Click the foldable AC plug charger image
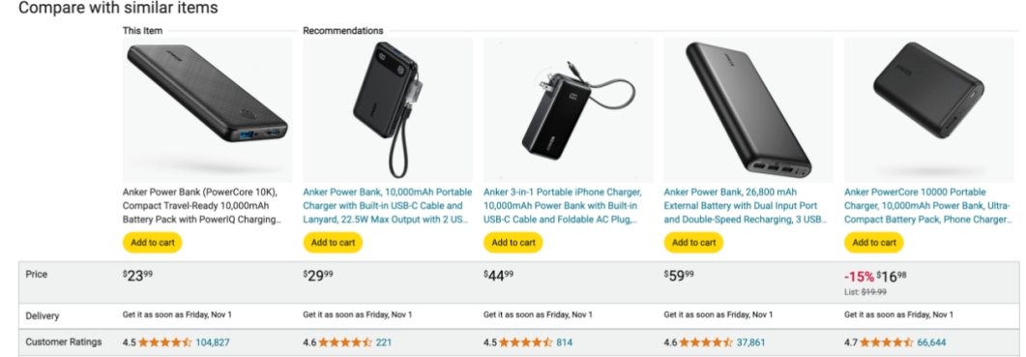This screenshot has width=1026, height=357. point(568,110)
